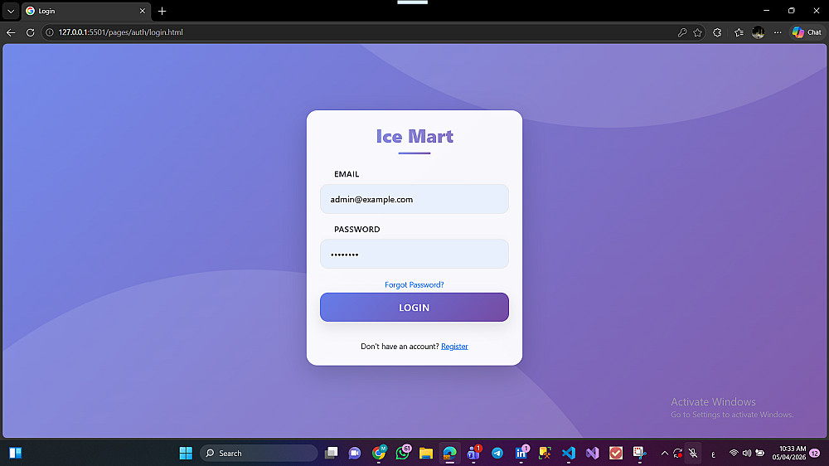
Task: Submit with the LOGIN button
Action: tap(414, 308)
